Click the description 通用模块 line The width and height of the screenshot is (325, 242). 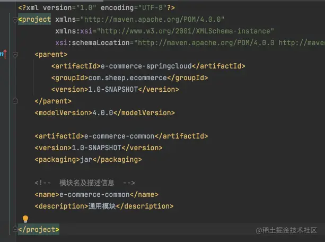coord(104,206)
